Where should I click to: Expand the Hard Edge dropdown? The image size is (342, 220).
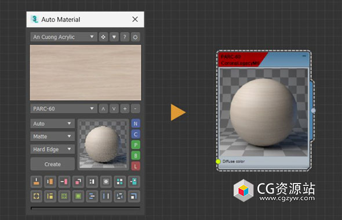pyautogui.click(x=53, y=149)
